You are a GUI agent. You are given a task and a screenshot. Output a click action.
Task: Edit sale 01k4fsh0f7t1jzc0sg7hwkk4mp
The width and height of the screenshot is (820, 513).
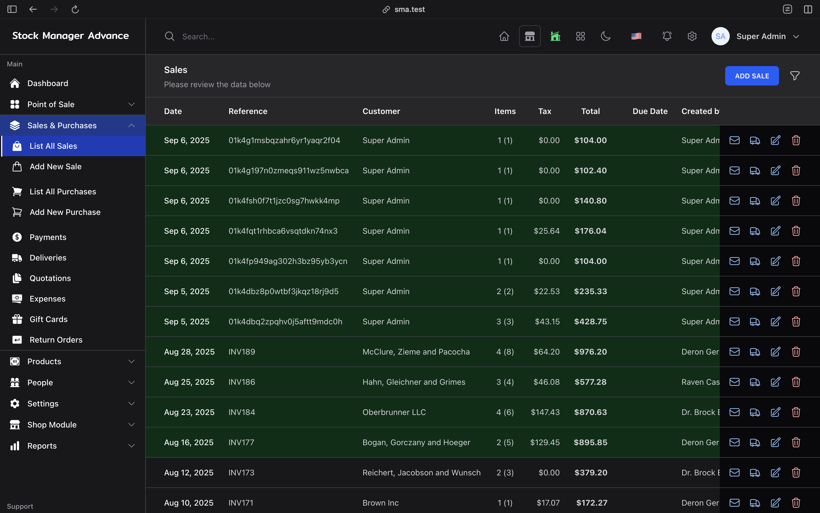tap(775, 201)
